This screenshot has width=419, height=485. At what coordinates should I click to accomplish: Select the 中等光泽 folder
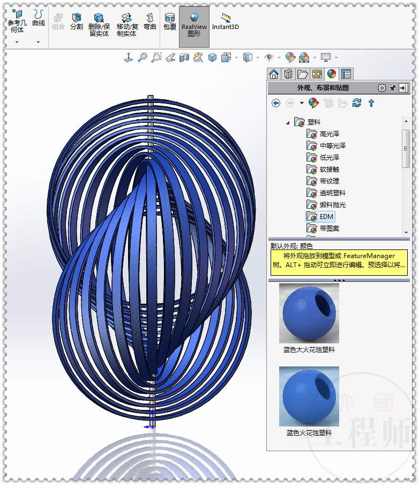[x=326, y=146]
